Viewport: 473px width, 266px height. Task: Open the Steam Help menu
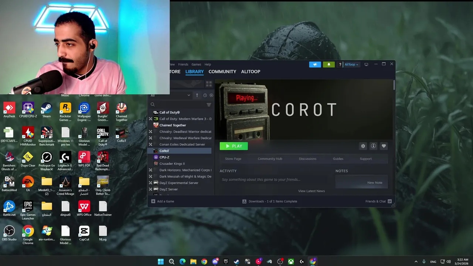coord(208,64)
